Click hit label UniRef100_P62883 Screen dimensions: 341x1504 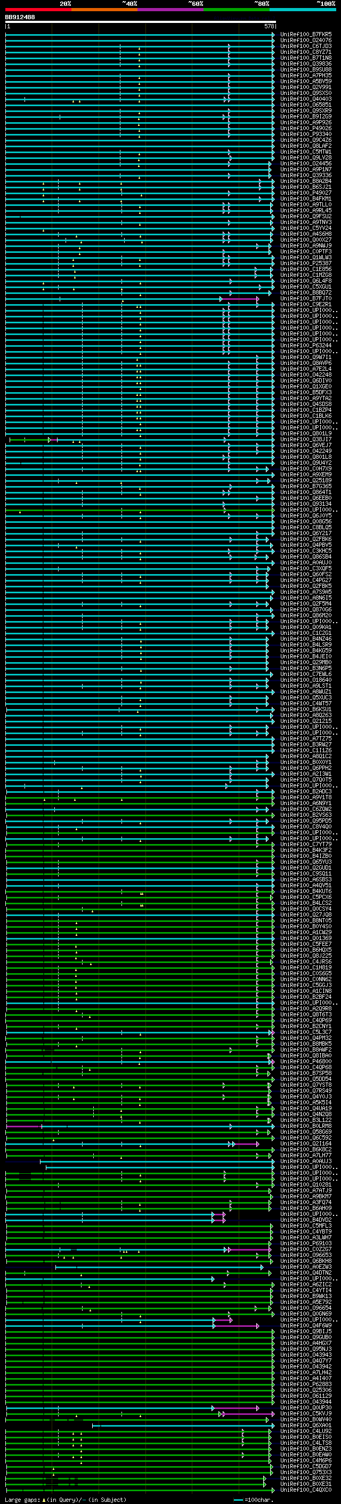click(x=306, y=1384)
